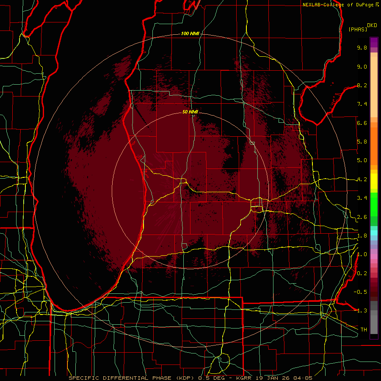Click the 9.0 value on the color scale
Viewport: 381px width, 381px height.
[362, 66]
